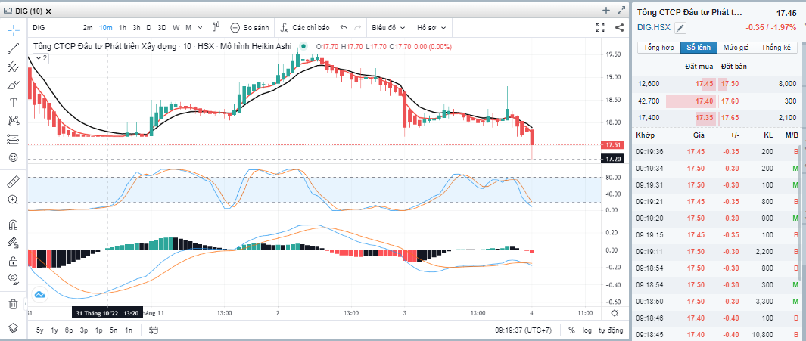Select the 3h interval

pyautogui.click(x=136, y=28)
